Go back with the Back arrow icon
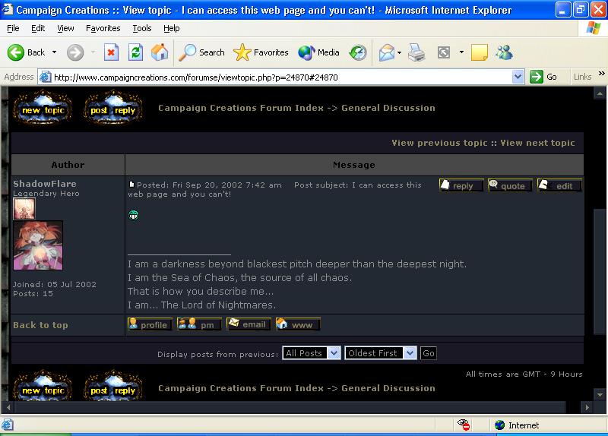The width and height of the screenshot is (608, 436). coord(16,52)
